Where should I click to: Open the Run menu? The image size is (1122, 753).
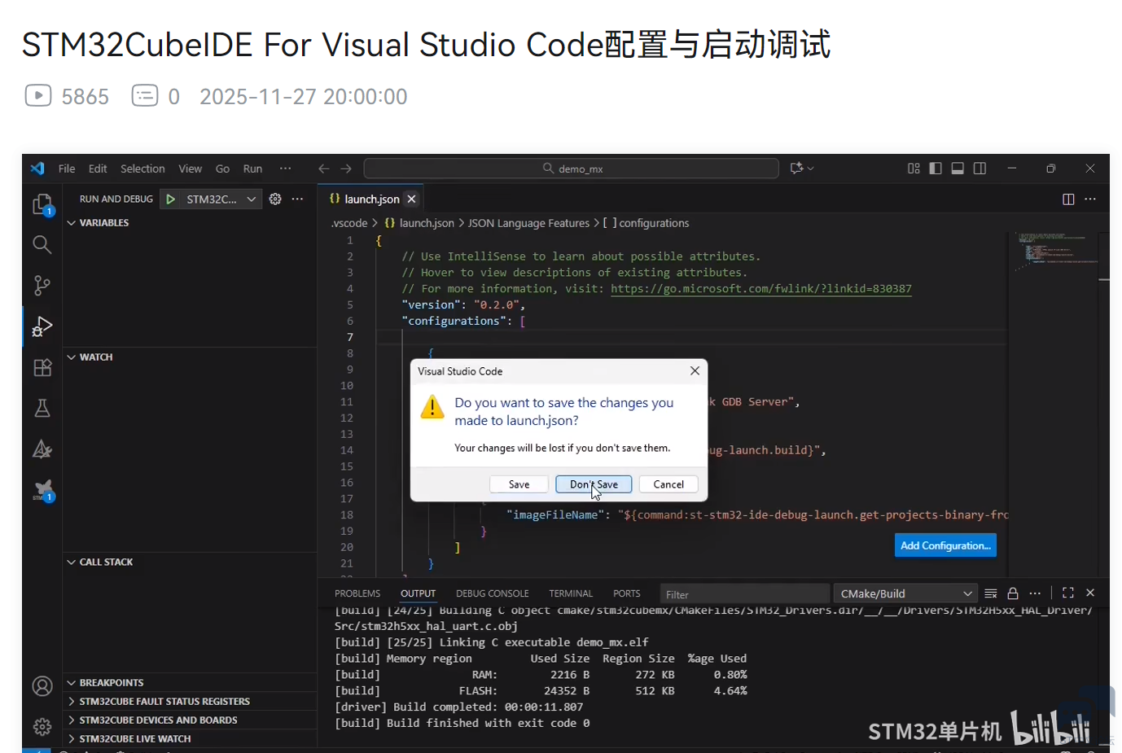(x=252, y=169)
